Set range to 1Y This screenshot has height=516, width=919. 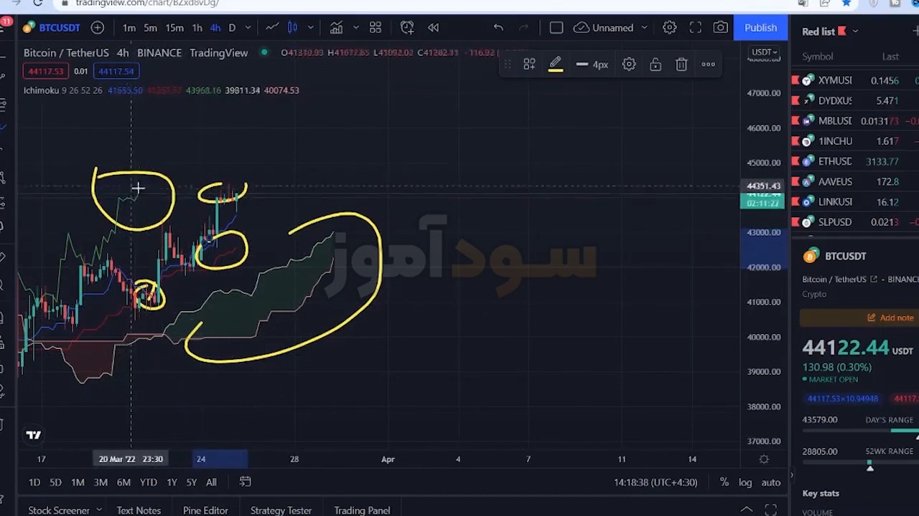(172, 482)
